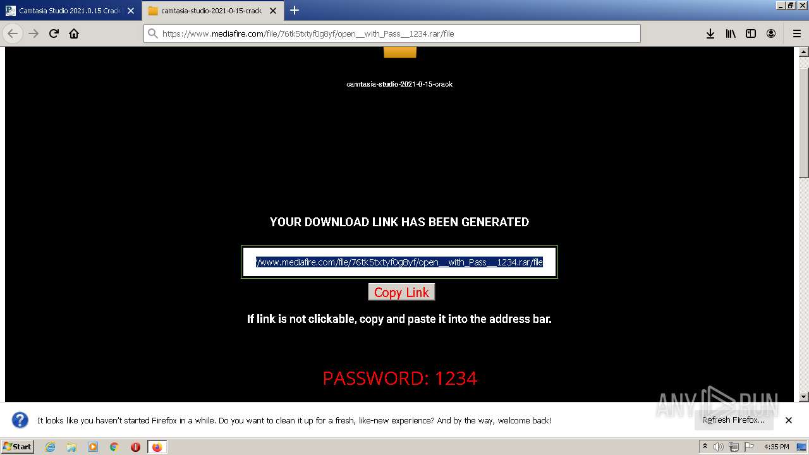This screenshot has width=809, height=455.
Task: Reload the current page
Action: [x=54, y=33]
